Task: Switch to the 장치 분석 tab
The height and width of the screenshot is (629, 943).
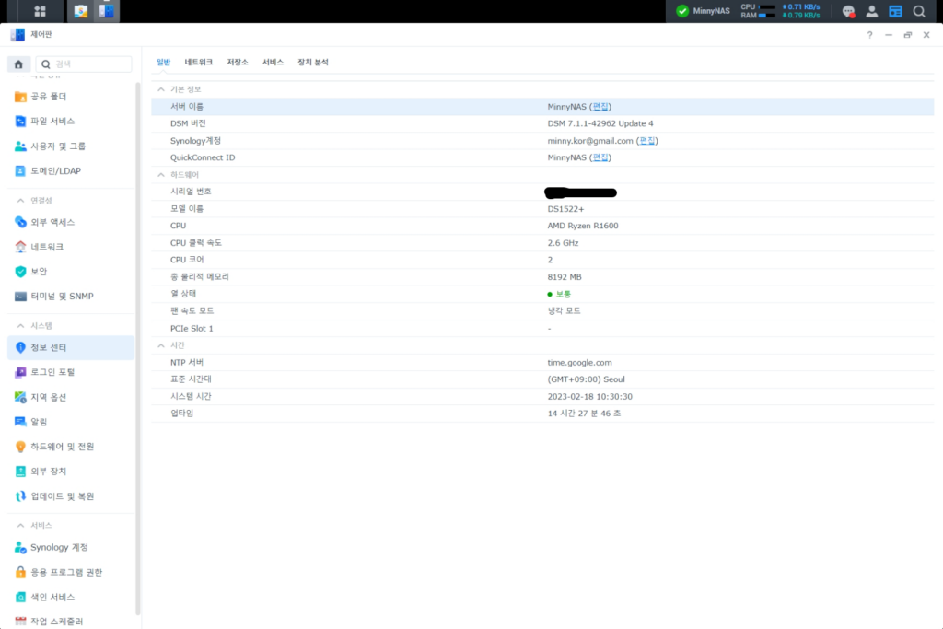Action: pos(313,62)
